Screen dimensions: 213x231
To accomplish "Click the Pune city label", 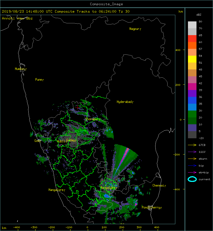I will tap(39, 80).
